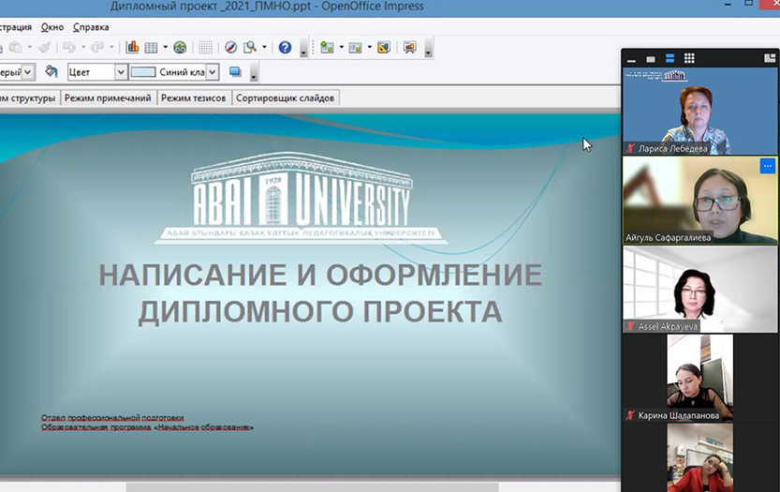The image size is (780, 492).
Task: Expand the Zoom magnifier dropdown arrow
Action: (264, 48)
